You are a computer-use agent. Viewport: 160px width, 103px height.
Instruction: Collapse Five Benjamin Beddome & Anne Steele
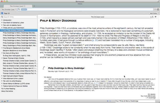click(x=2, y=48)
